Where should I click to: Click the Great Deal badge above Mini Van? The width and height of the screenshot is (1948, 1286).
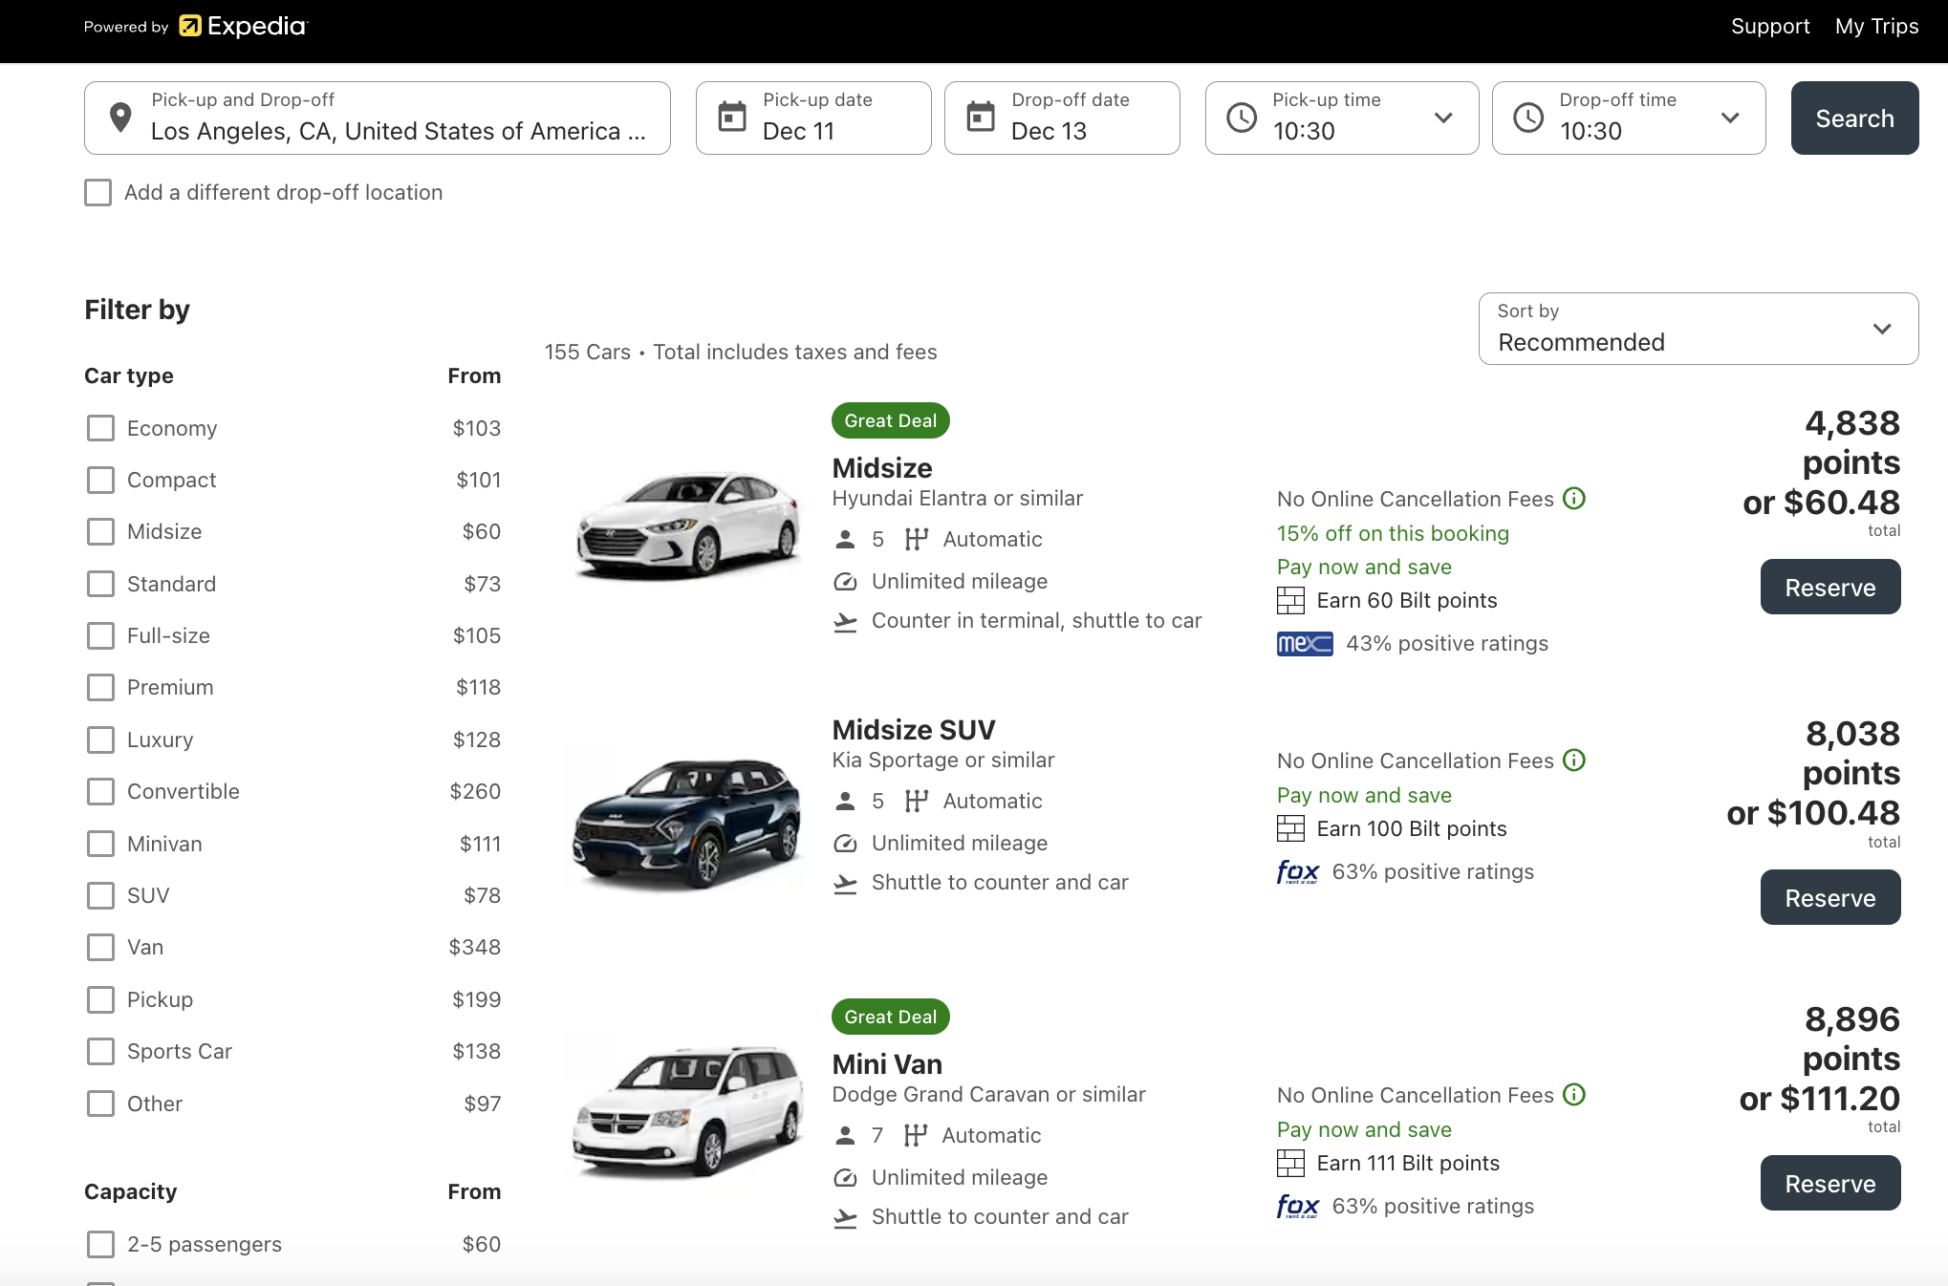(891, 1017)
